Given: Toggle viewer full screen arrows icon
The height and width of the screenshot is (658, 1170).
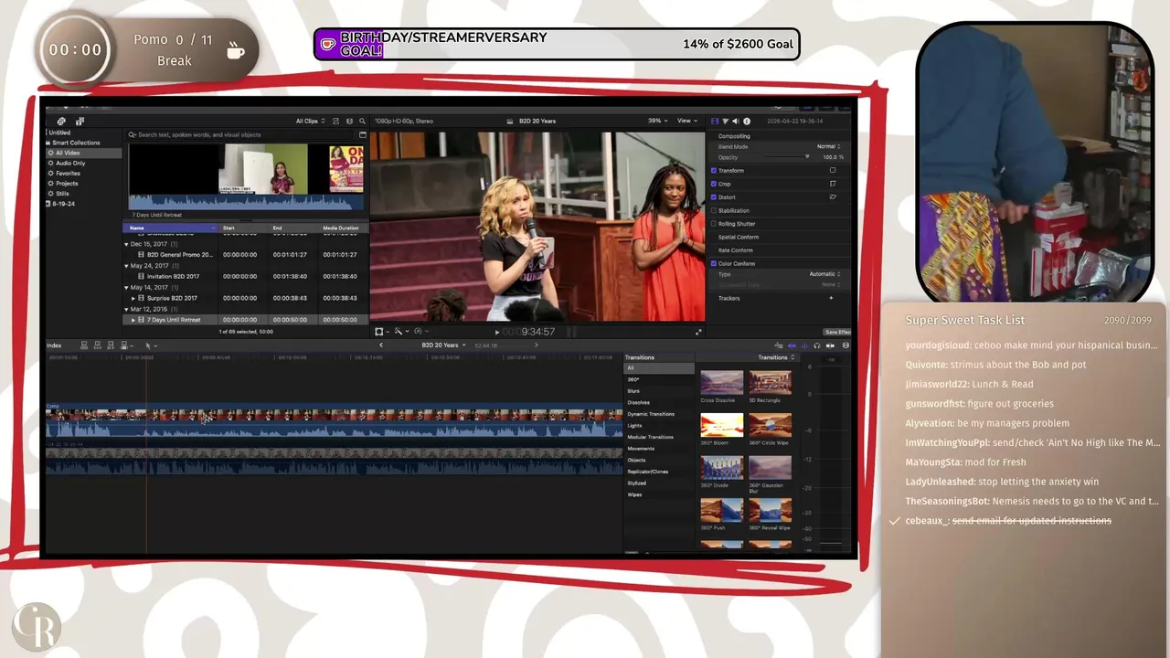Looking at the screenshot, I should click(x=698, y=332).
